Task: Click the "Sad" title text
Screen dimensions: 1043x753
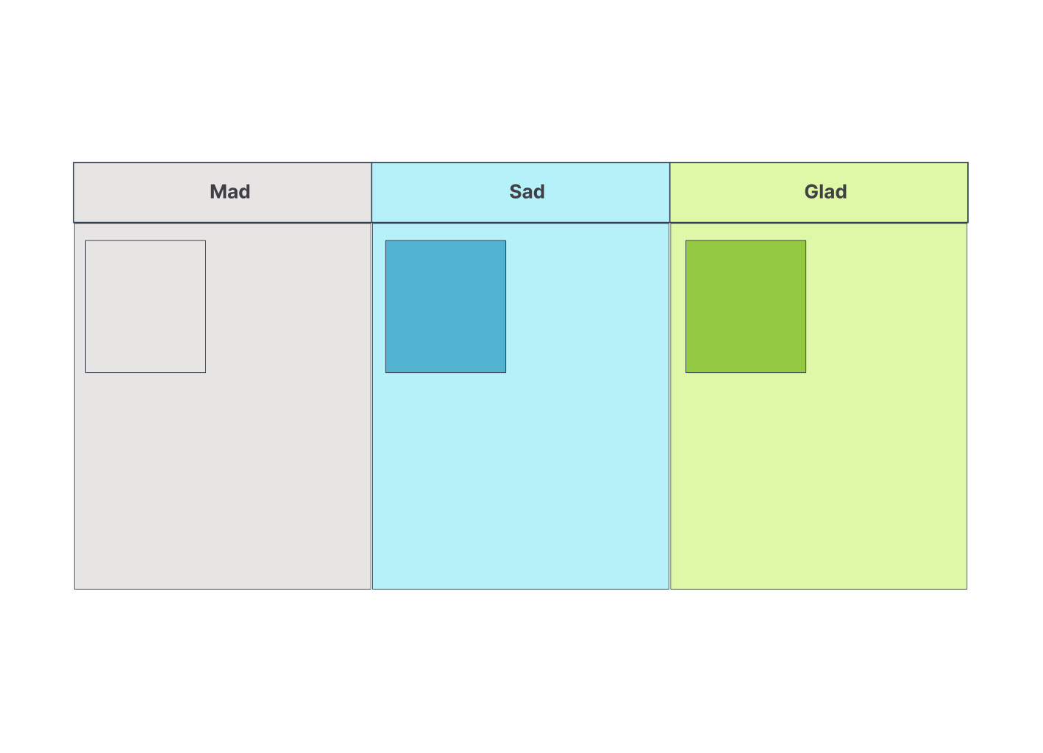Action: 527,192
